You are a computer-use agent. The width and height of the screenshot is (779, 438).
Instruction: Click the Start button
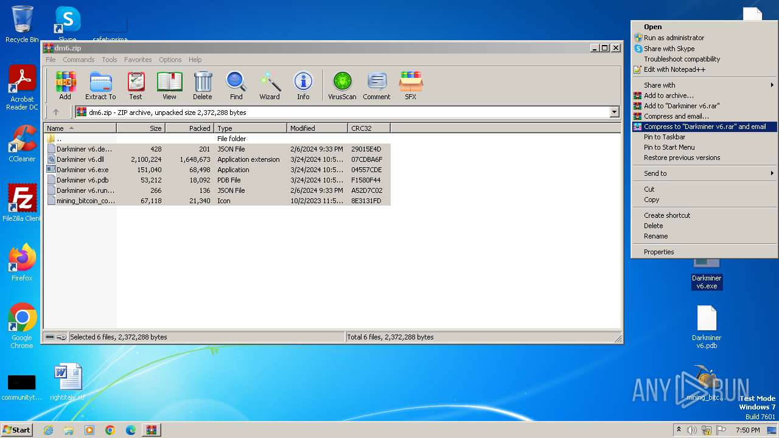pos(17,430)
